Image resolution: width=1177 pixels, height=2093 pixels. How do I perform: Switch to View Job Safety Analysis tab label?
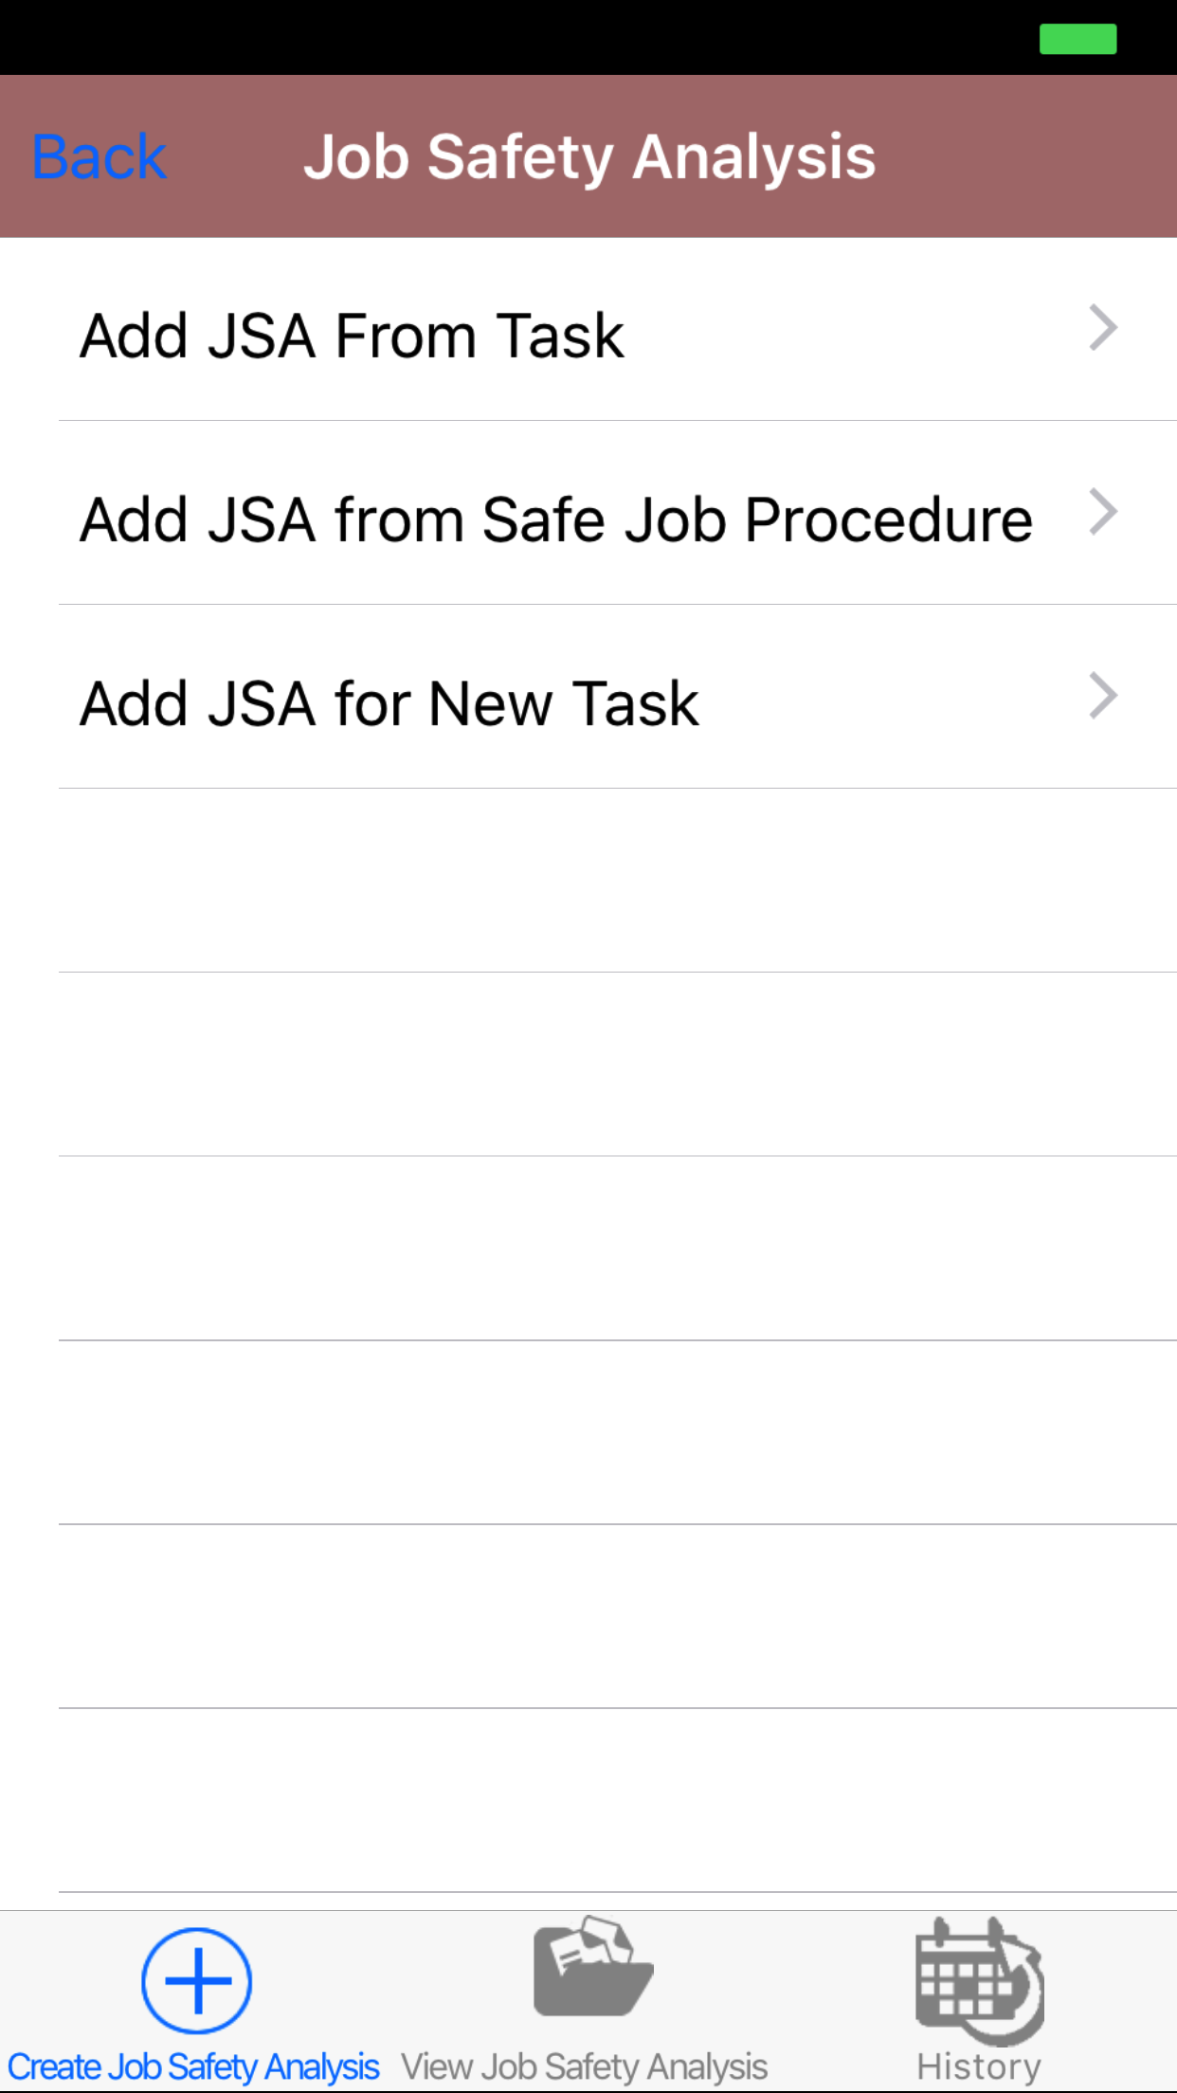584,2066
